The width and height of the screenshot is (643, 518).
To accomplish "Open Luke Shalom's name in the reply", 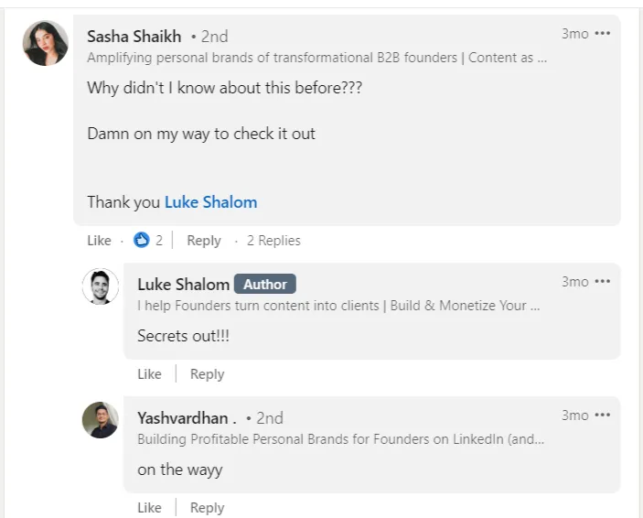I will pyautogui.click(x=183, y=285).
